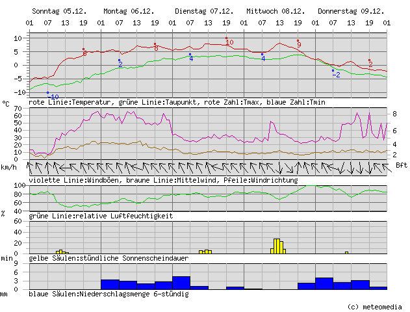Click the 'Bft' unit label
Viewport: 410px width, 312px height.
(x=402, y=165)
